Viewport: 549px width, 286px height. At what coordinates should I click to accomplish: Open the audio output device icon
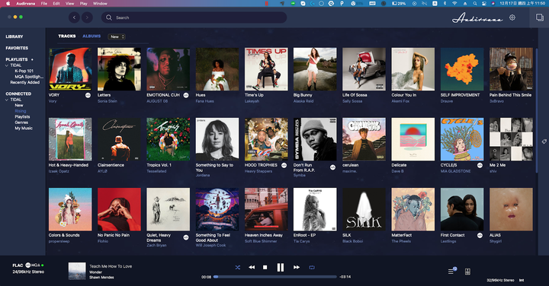click(467, 272)
